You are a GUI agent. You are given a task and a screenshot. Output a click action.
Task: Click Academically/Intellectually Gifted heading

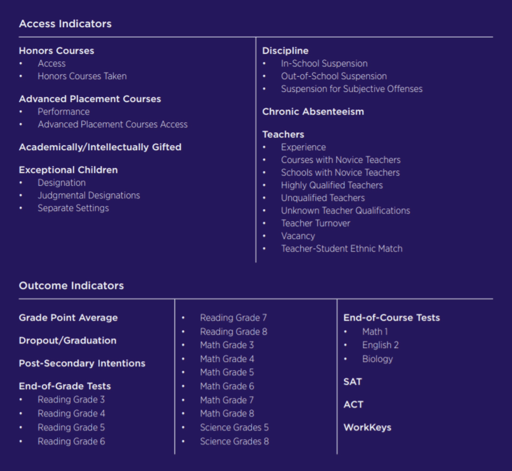pos(100,147)
